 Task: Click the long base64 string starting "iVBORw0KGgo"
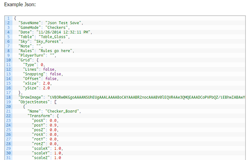(146, 97)
